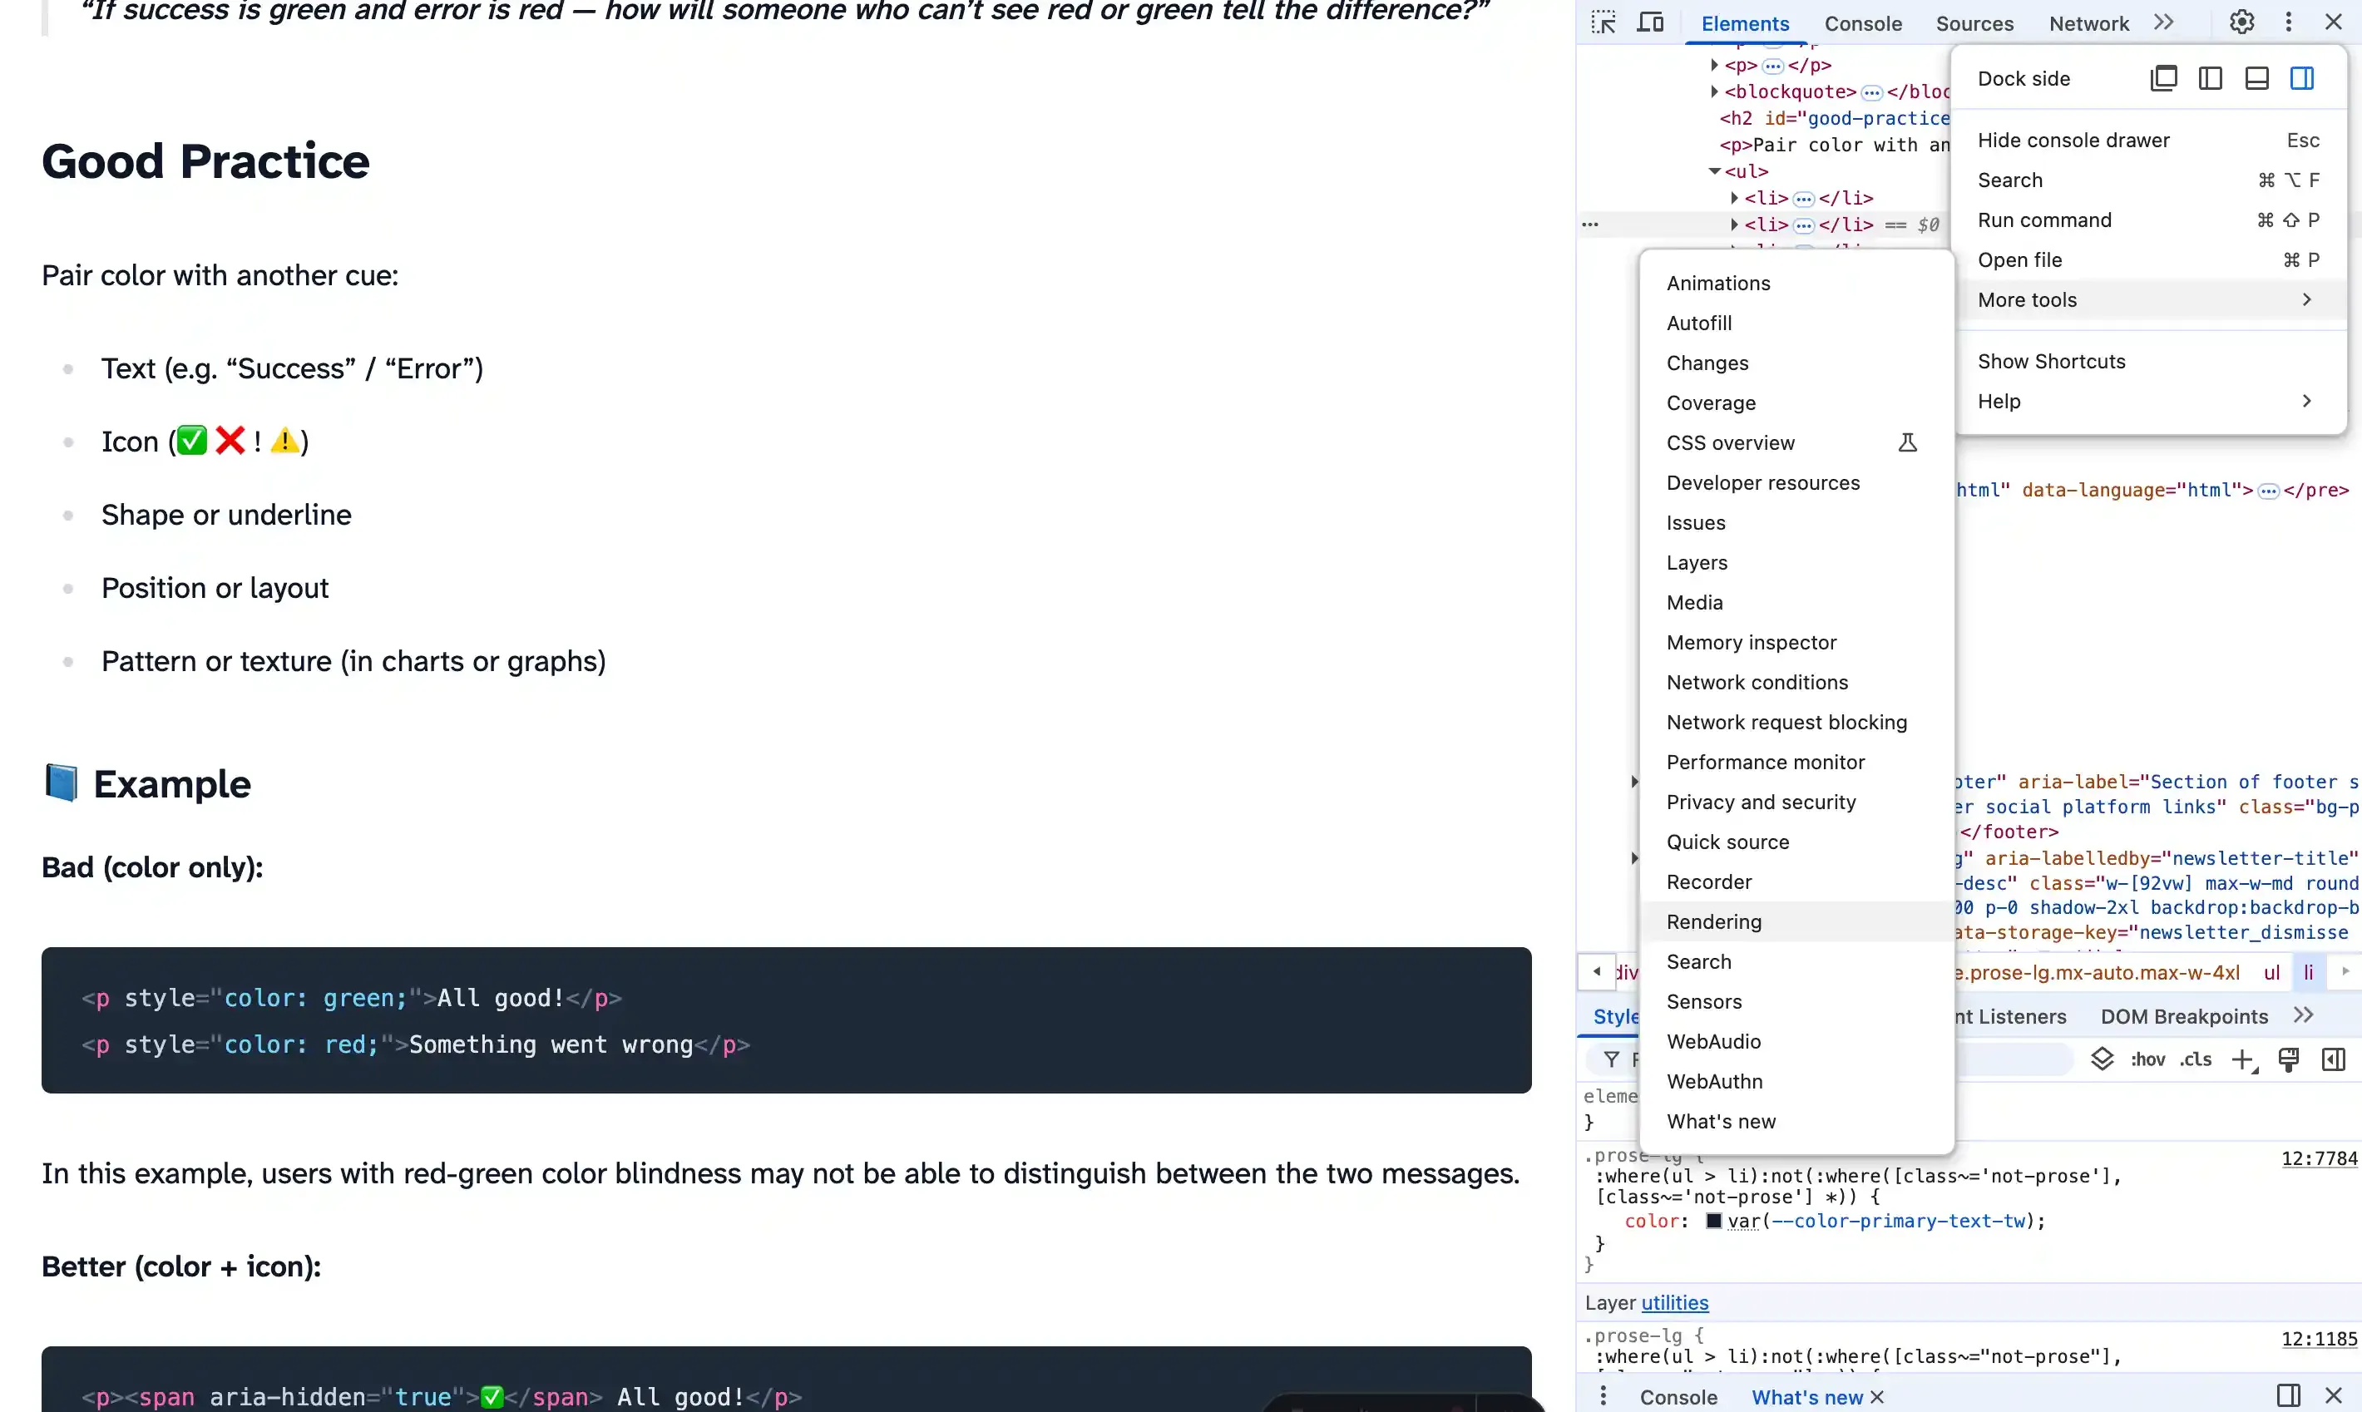This screenshot has width=2362, height=1412.
Task: Open DevTools settings gear
Action: click(2242, 21)
